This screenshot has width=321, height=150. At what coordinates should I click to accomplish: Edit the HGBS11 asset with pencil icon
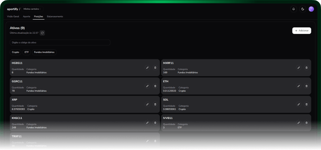click(x=147, y=67)
